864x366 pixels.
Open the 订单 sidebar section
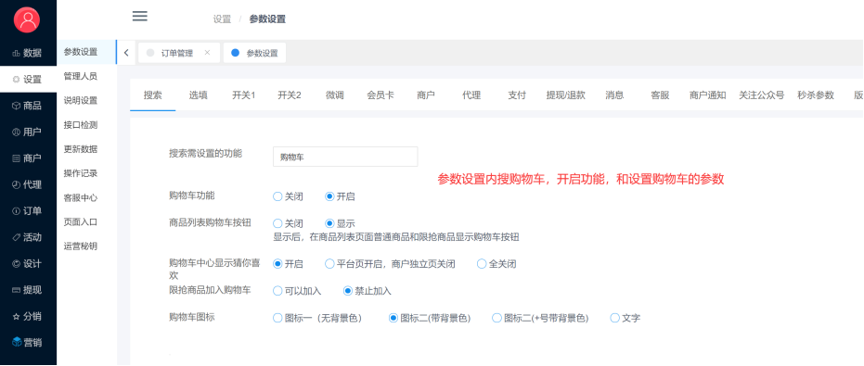(x=28, y=211)
